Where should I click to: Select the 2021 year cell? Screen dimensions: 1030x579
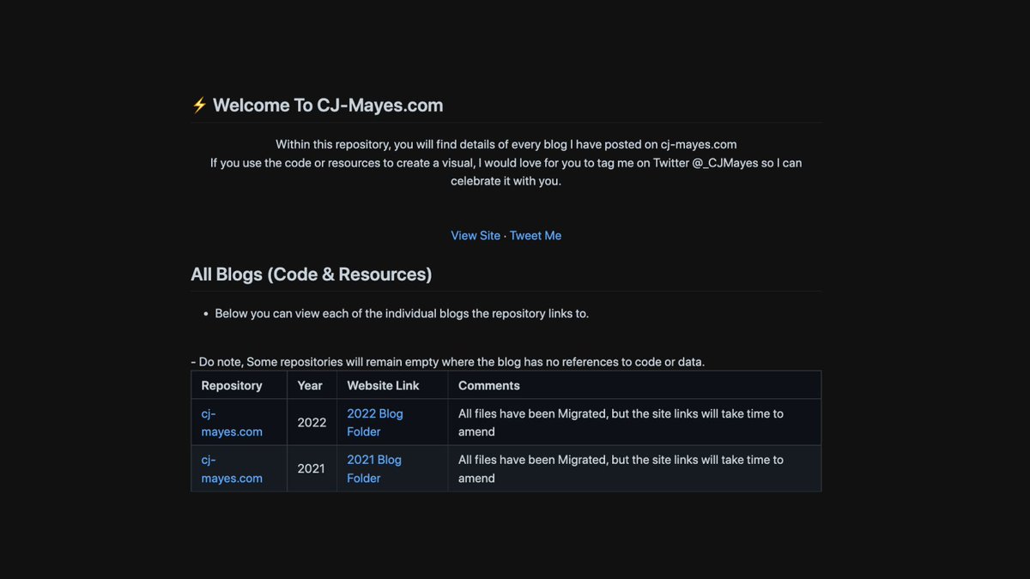(x=312, y=468)
